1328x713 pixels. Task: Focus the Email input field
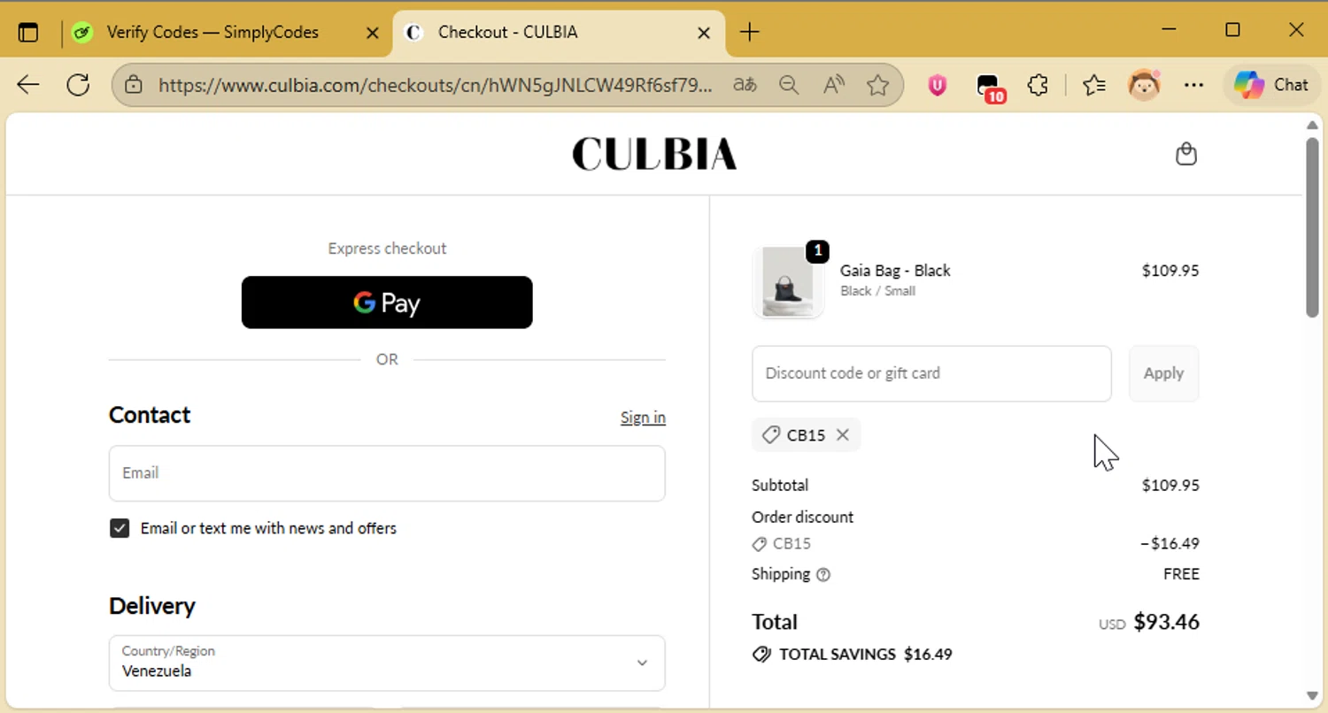387,473
